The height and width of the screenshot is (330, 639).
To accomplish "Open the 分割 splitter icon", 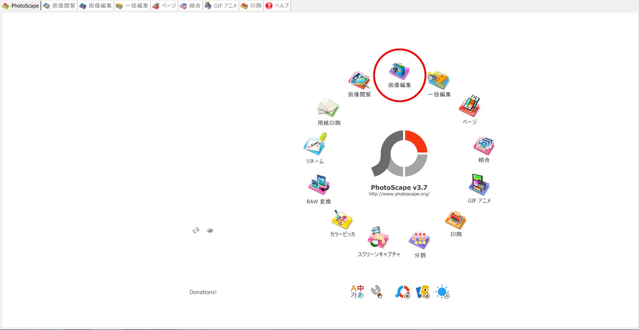I will (420, 242).
